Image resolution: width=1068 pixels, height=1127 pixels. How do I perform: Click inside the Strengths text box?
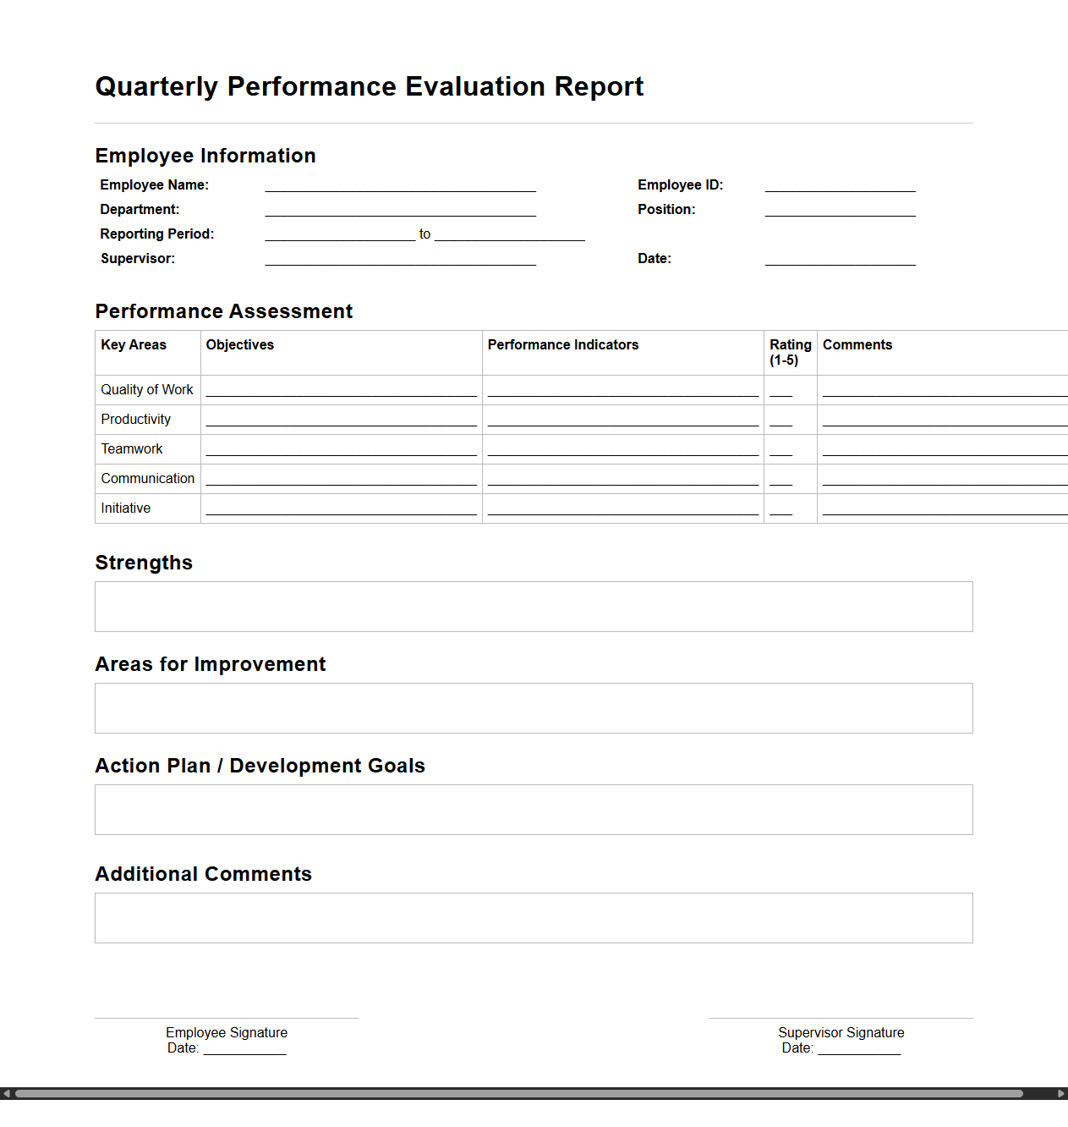pyautogui.click(x=533, y=606)
